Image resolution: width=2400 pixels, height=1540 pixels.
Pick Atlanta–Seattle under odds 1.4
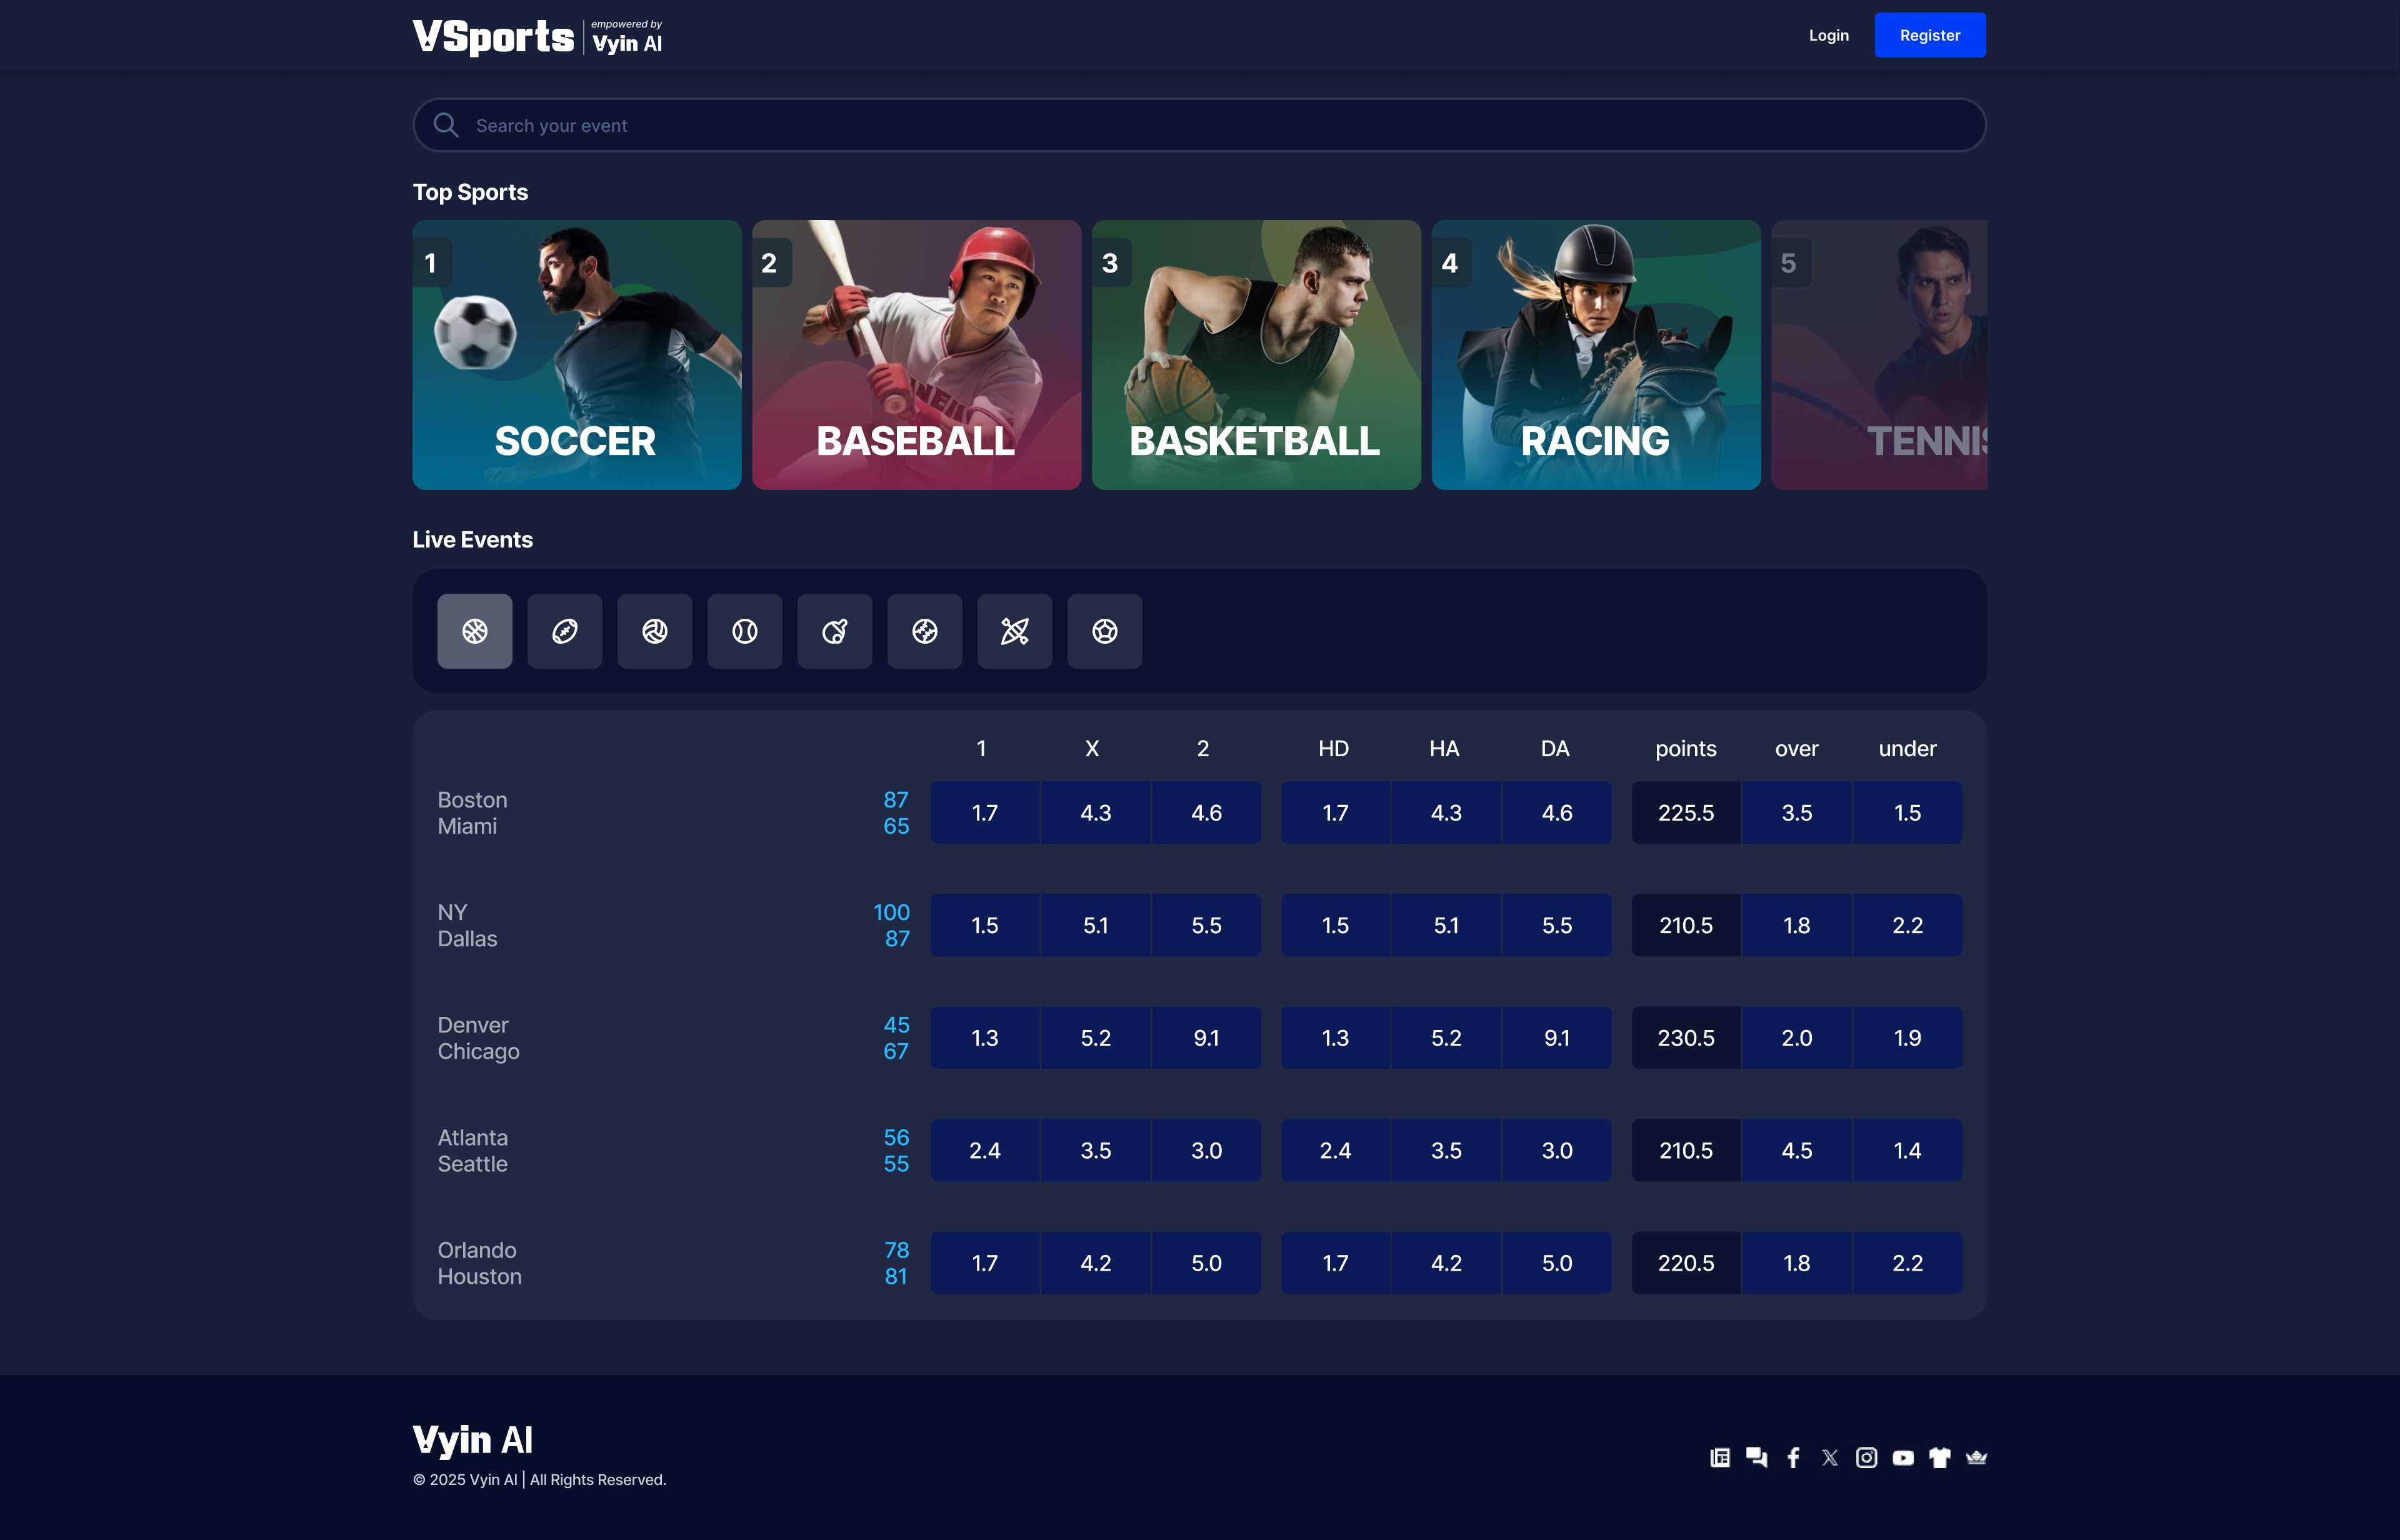1908,1150
